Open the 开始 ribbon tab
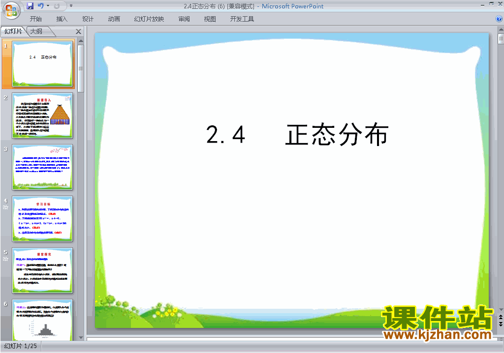This screenshot has width=504, height=353. click(35, 19)
